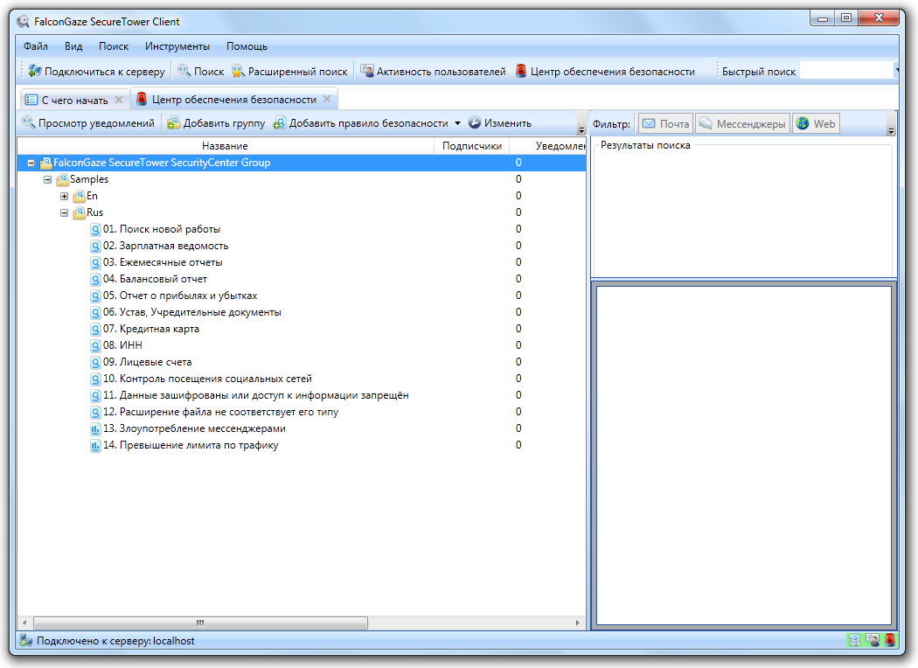This screenshot has width=918, height=668.
Task: Select row 03. Ежемесячные отчеты
Action: click(x=302, y=262)
